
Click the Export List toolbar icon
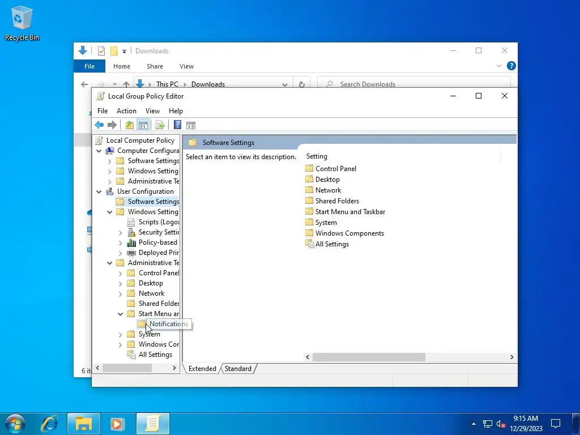click(x=160, y=125)
